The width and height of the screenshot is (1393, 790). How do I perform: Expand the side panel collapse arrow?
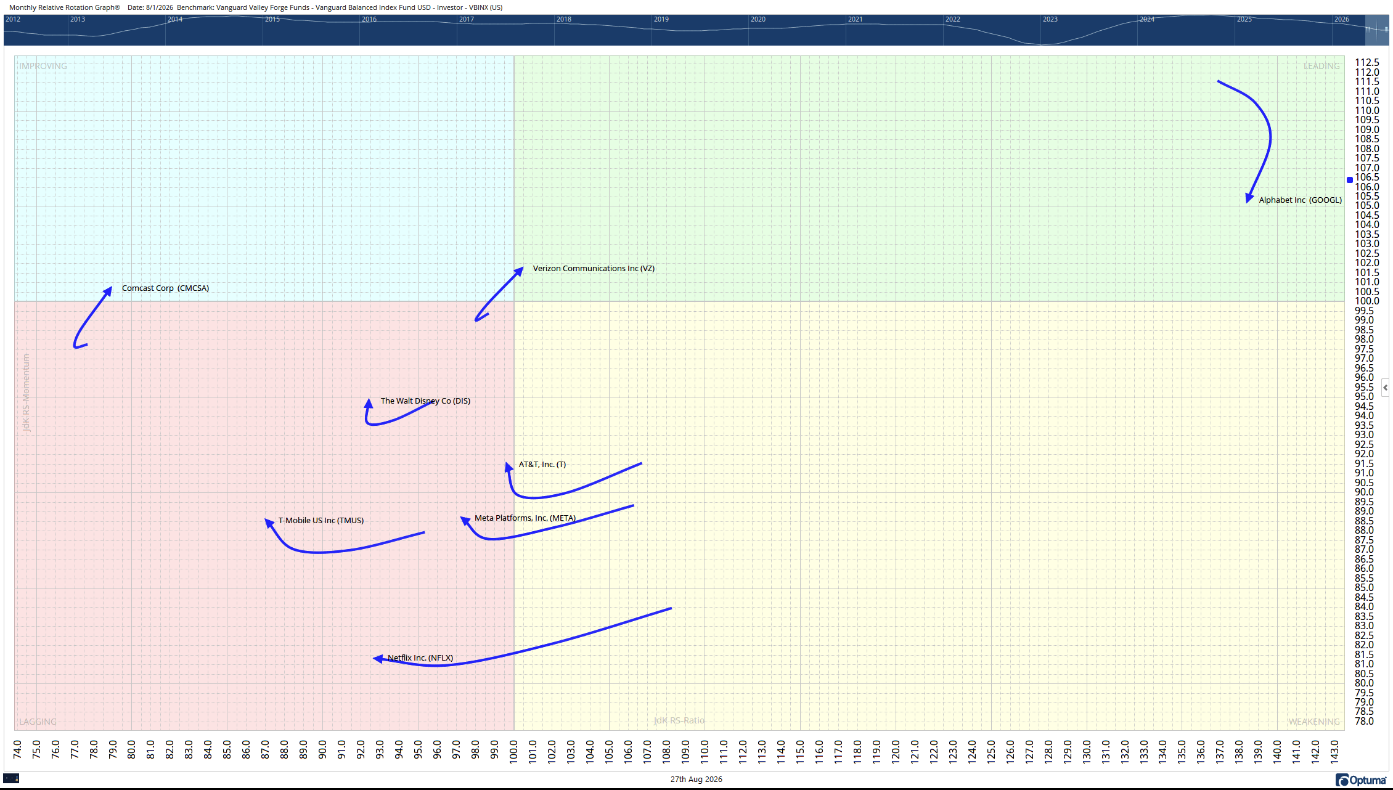(x=1386, y=388)
